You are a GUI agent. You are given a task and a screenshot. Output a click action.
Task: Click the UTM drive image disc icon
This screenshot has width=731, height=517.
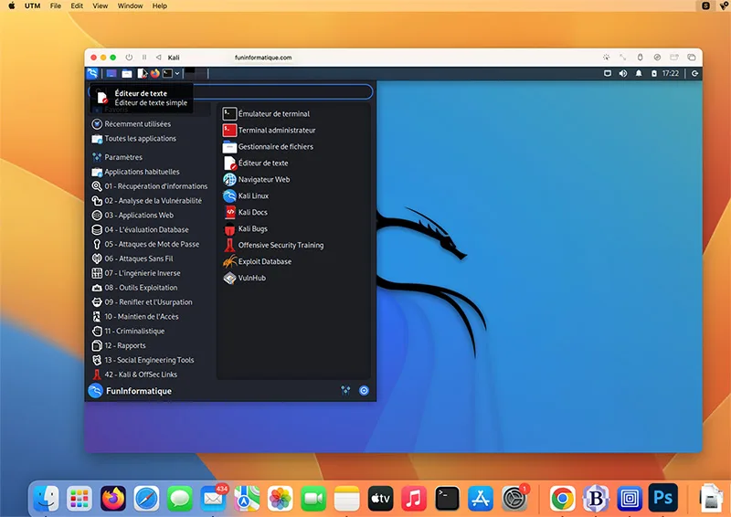pyautogui.click(x=657, y=58)
